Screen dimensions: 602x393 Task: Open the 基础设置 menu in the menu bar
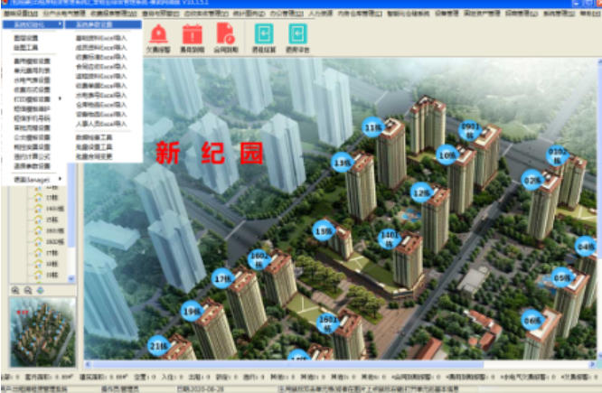coord(21,14)
